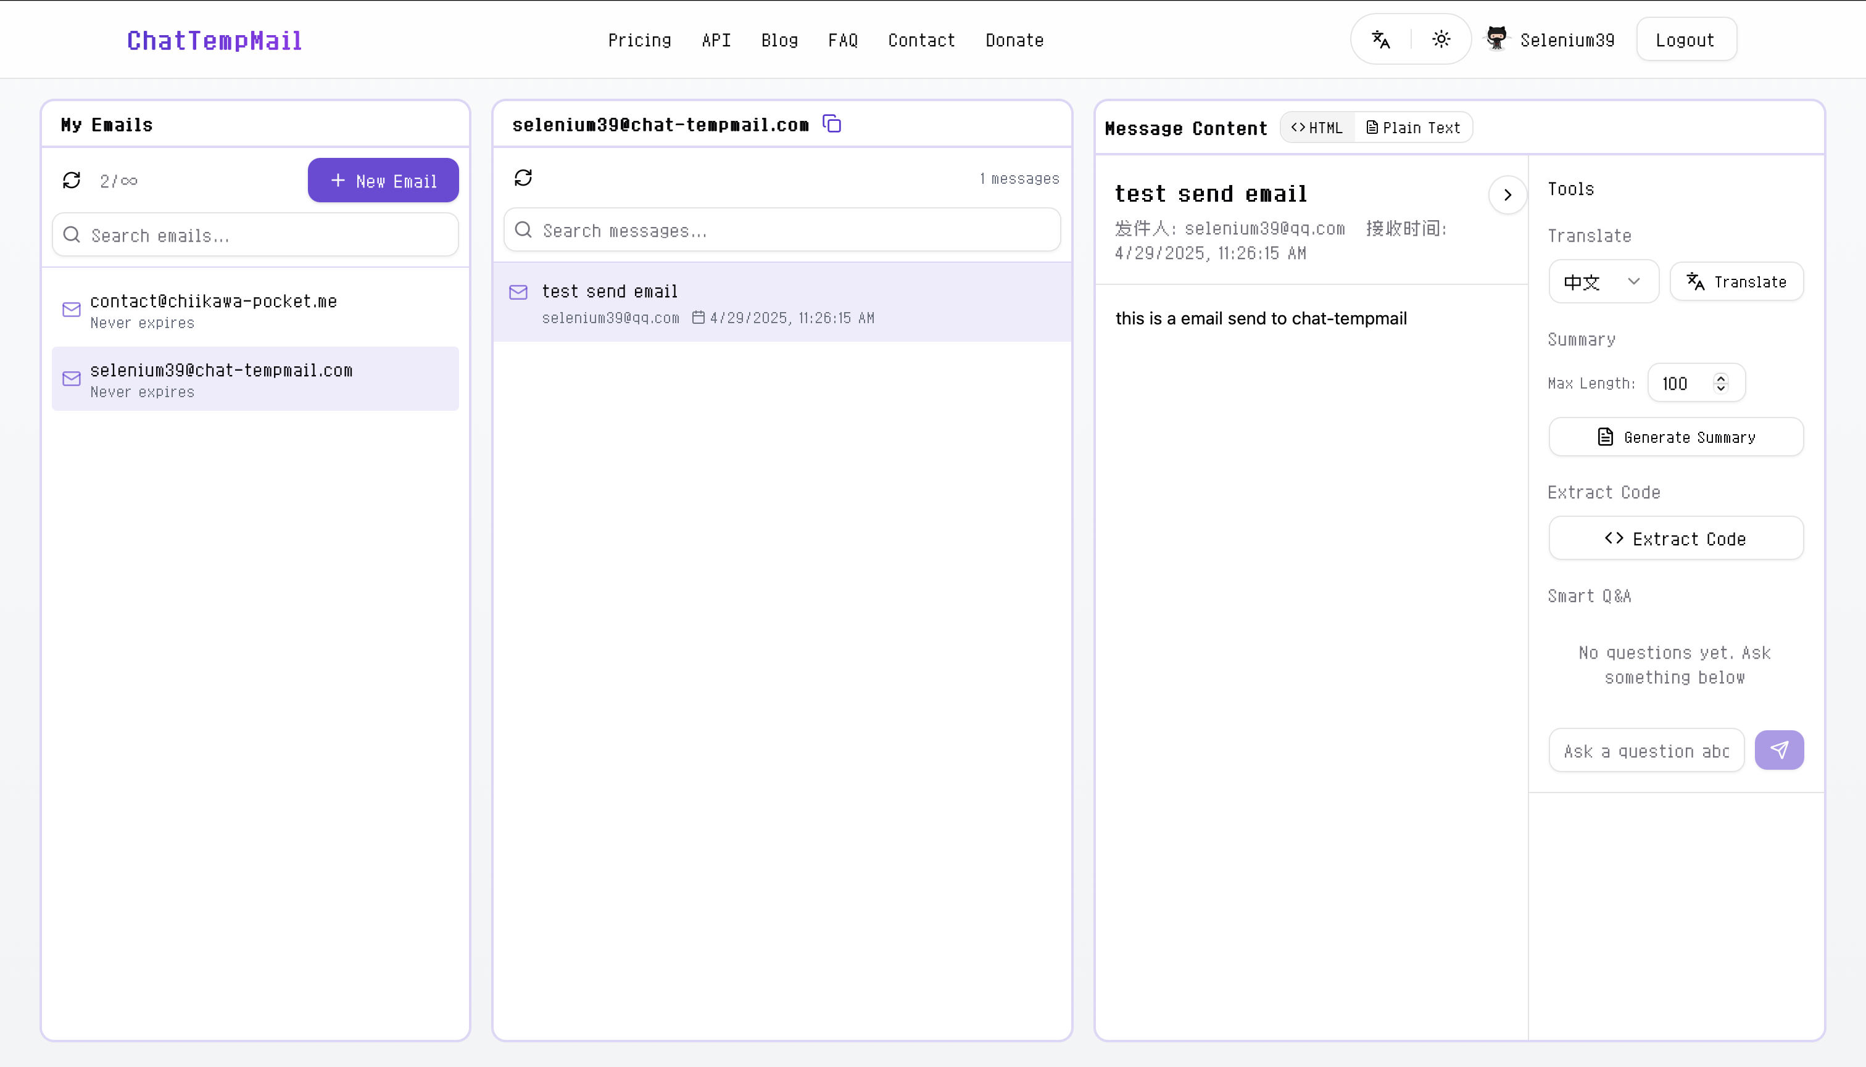
Task: Switch message view to Plain Text
Action: (x=1413, y=128)
